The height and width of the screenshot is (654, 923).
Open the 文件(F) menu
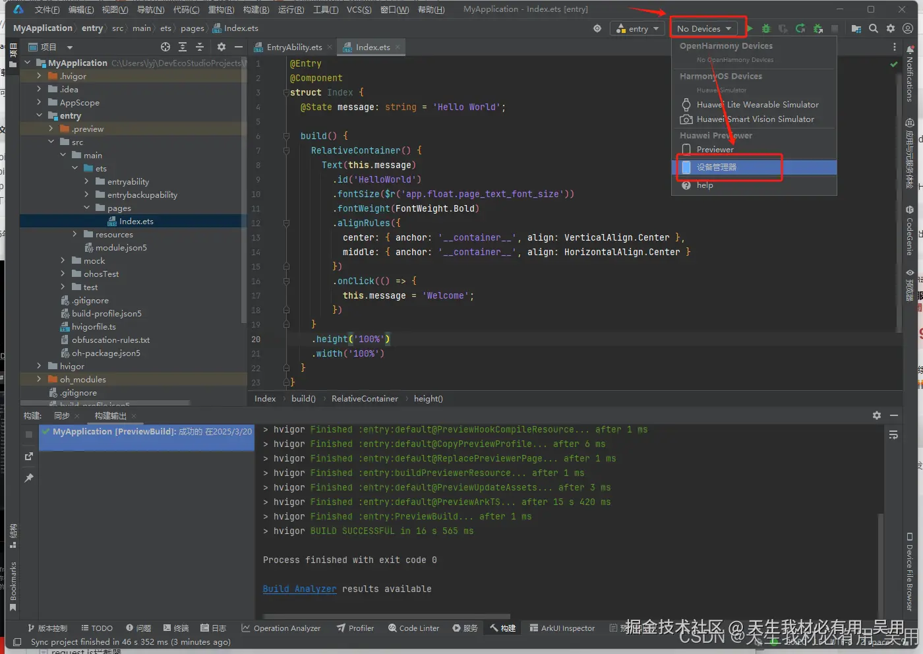(x=47, y=9)
